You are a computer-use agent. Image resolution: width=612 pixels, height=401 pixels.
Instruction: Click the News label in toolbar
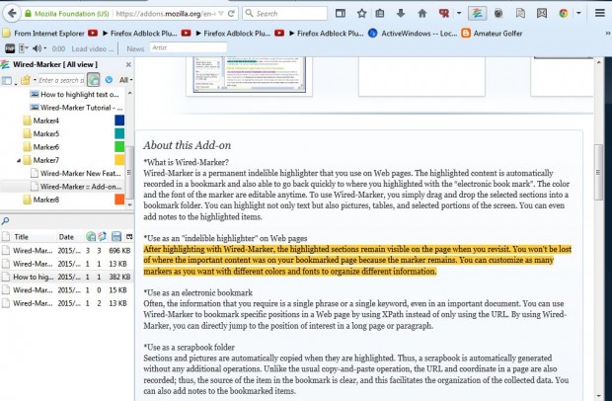(135, 48)
